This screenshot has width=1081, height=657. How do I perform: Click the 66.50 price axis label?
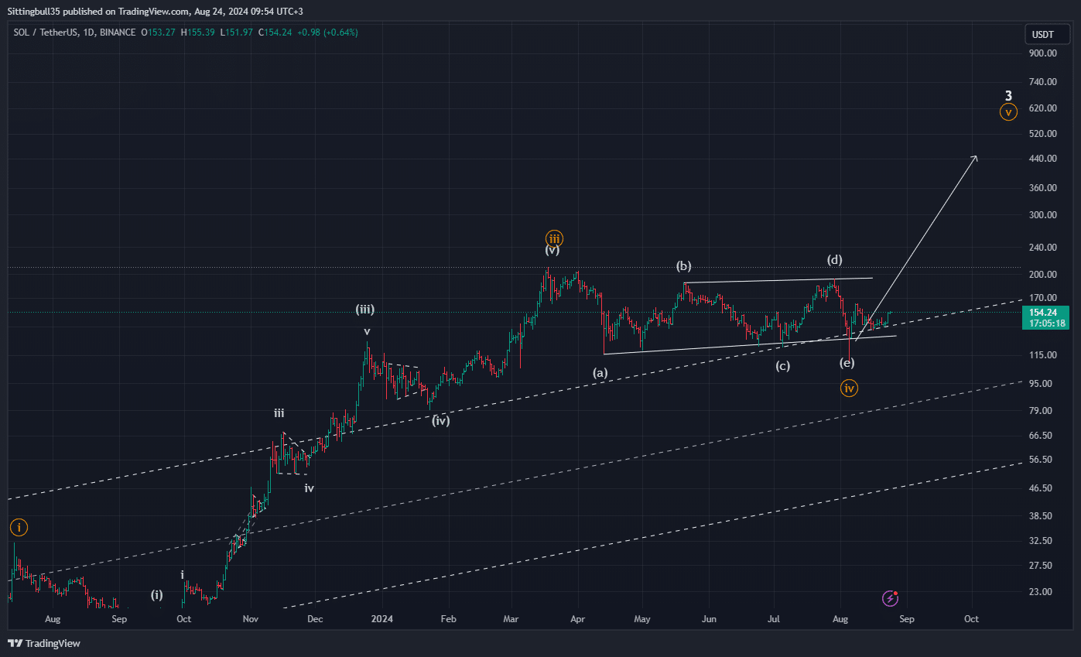pyautogui.click(x=1042, y=436)
